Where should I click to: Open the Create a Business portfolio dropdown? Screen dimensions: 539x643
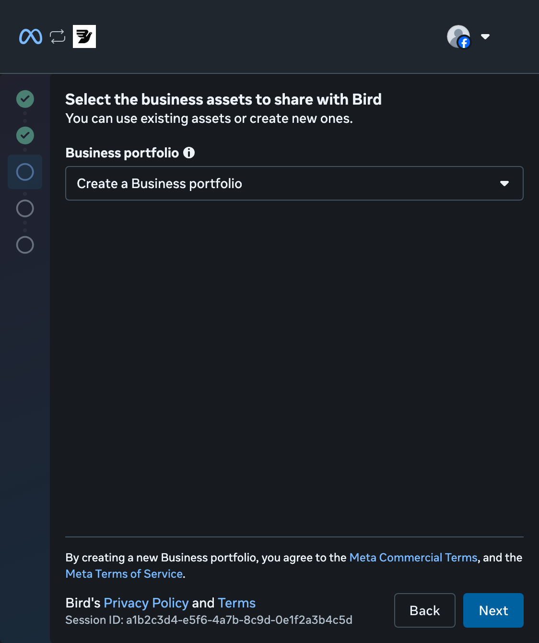tap(294, 183)
